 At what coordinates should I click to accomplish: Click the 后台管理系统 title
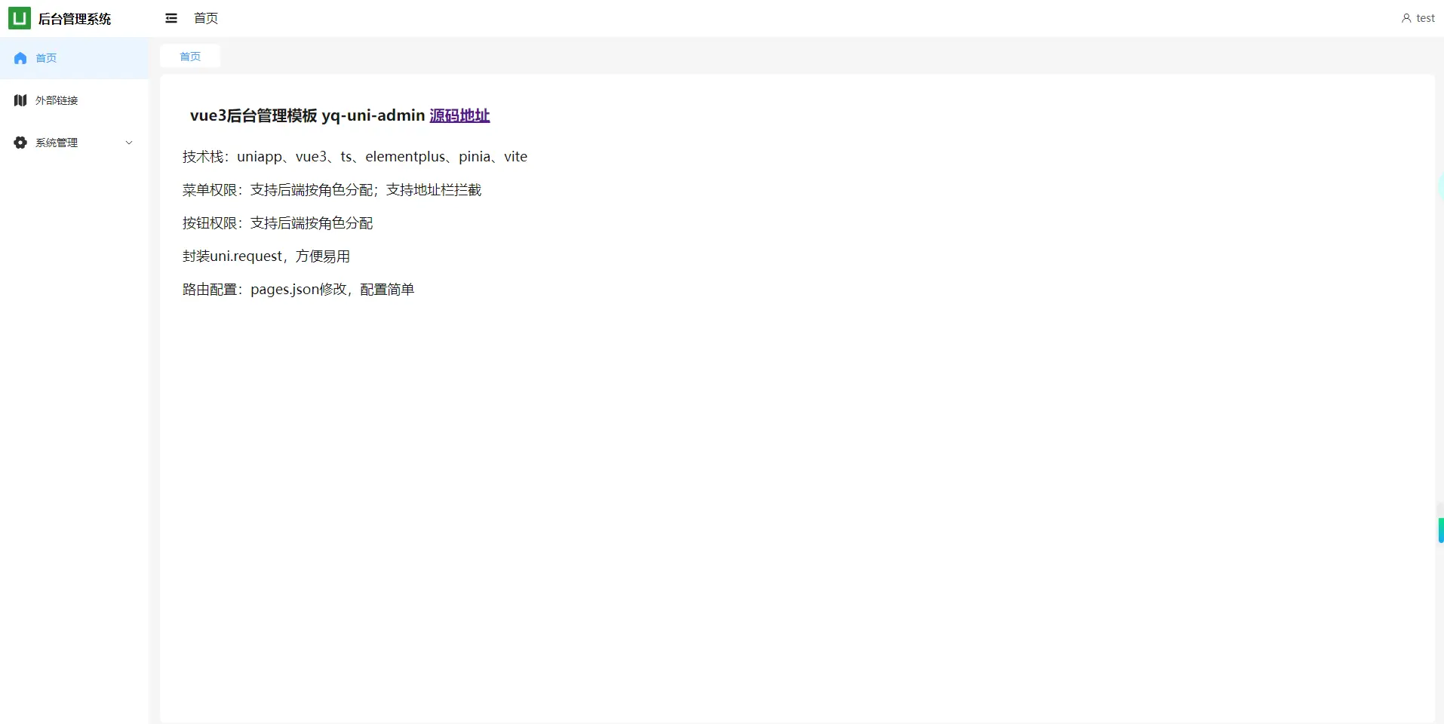point(75,19)
